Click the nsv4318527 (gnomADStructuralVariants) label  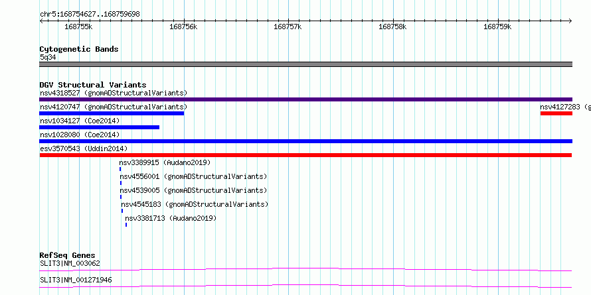114,93
